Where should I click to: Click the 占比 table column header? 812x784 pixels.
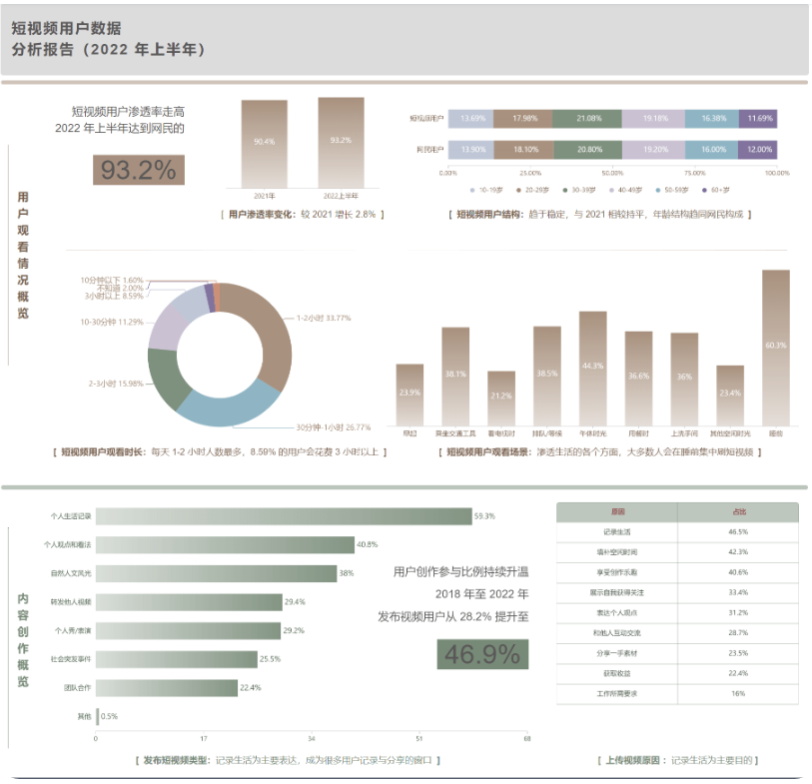(738, 512)
